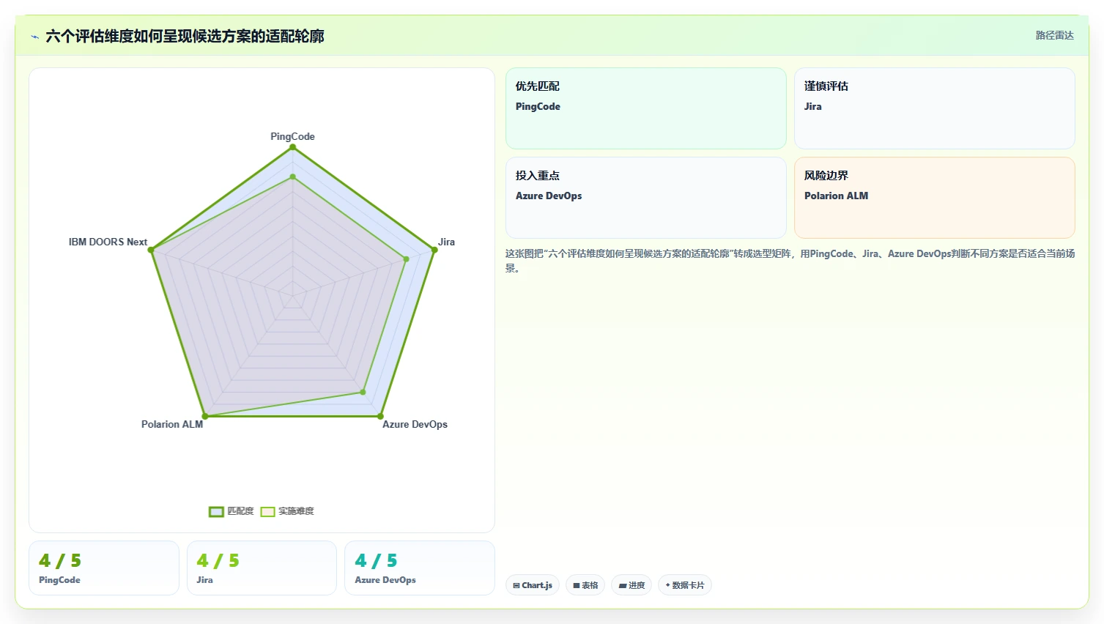Select the 4 / 5 Jira stat card
This screenshot has width=1104, height=624.
pos(262,568)
